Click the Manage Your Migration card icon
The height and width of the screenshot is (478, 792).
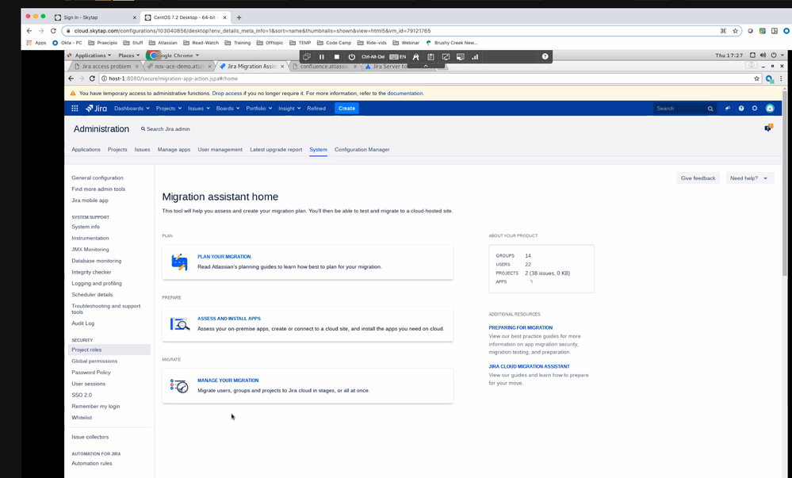179,386
